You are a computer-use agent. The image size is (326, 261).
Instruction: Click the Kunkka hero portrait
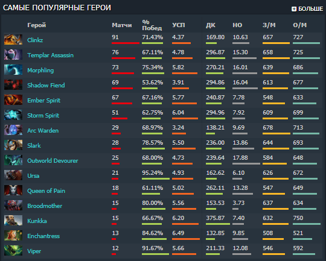pyautogui.click(x=13, y=221)
